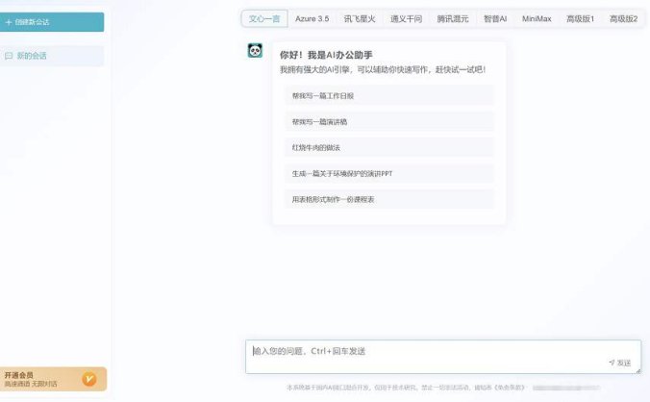Click the intro line 我拥有强大的AI引擎

tap(383, 69)
